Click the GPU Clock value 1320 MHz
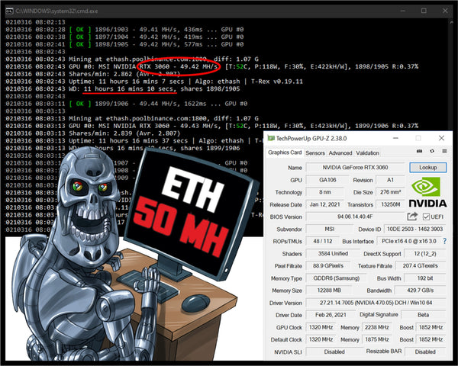Viewport: 458px width, 366px height. tap(321, 327)
